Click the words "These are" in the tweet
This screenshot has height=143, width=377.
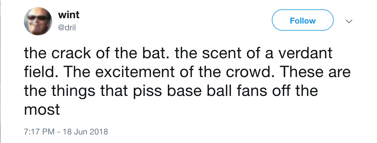coord(319,72)
